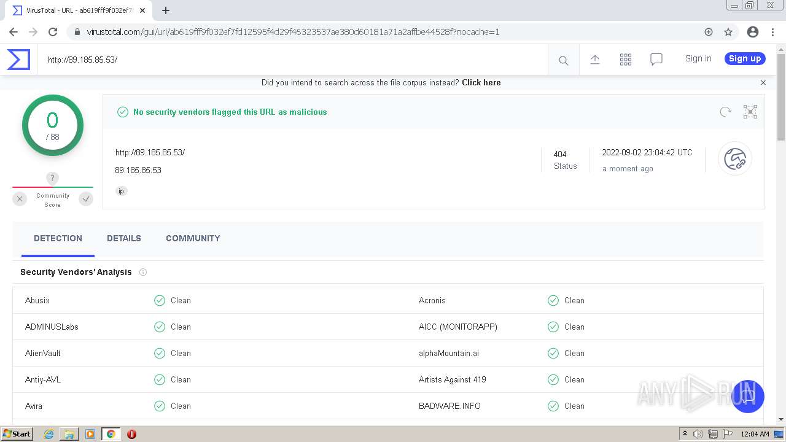
Task: Dismiss the file corpus search banner
Action: click(x=763, y=82)
